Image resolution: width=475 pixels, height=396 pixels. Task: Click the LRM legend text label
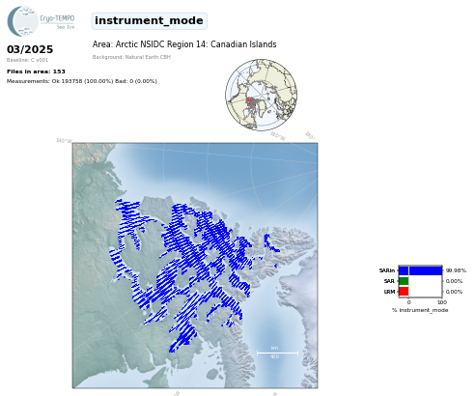[389, 292]
